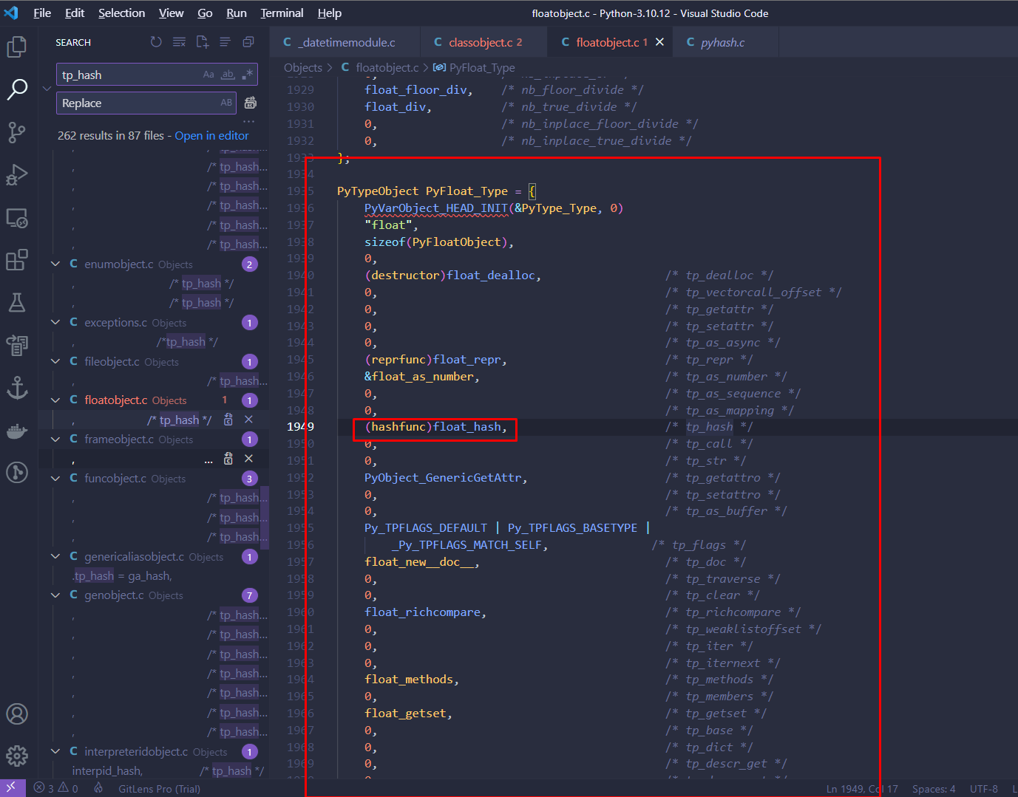This screenshot has height=797, width=1018.
Task: Collapse exceptions.c search results
Action: click(55, 322)
